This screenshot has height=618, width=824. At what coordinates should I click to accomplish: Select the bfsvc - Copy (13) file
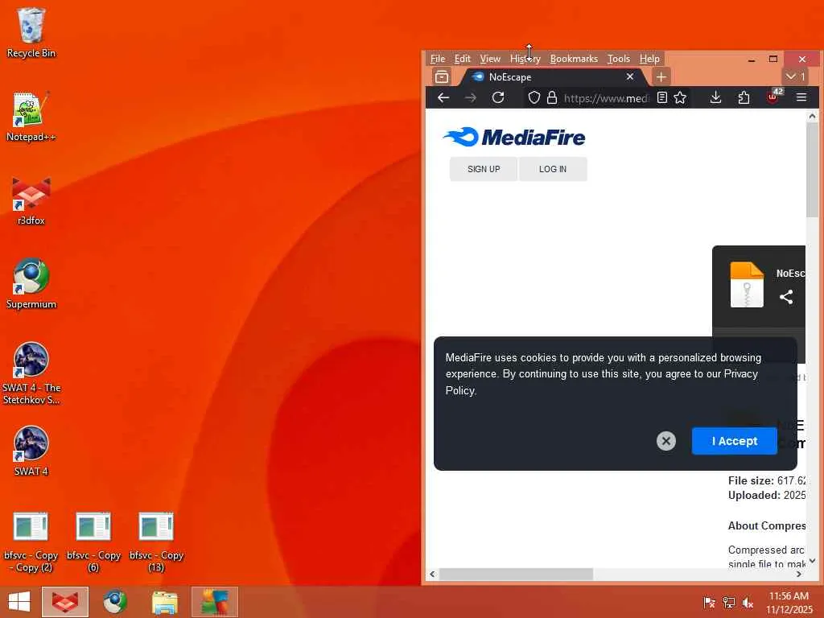pos(156,542)
